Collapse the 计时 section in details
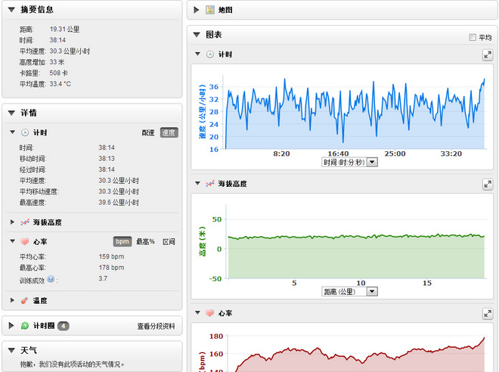 (x=12, y=132)
